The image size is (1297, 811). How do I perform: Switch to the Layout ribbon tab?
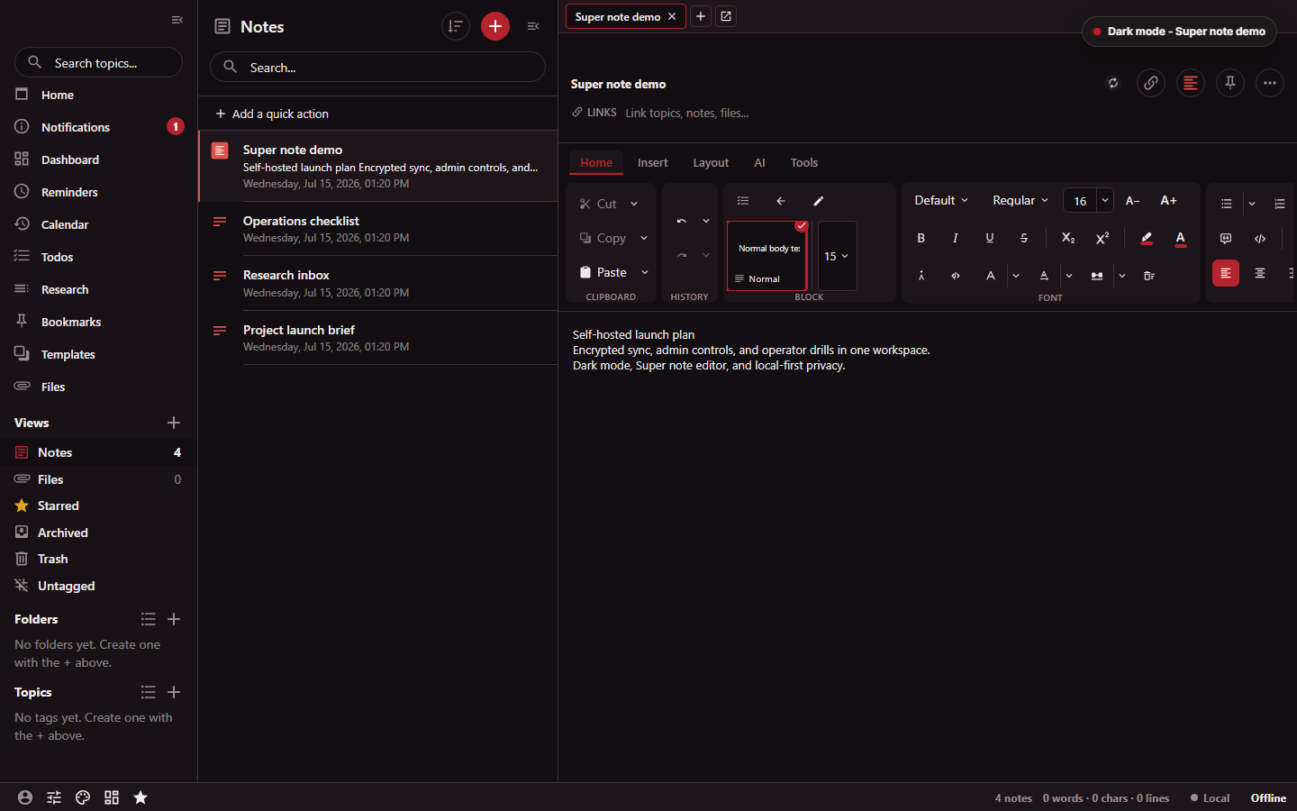pos(711,162)
